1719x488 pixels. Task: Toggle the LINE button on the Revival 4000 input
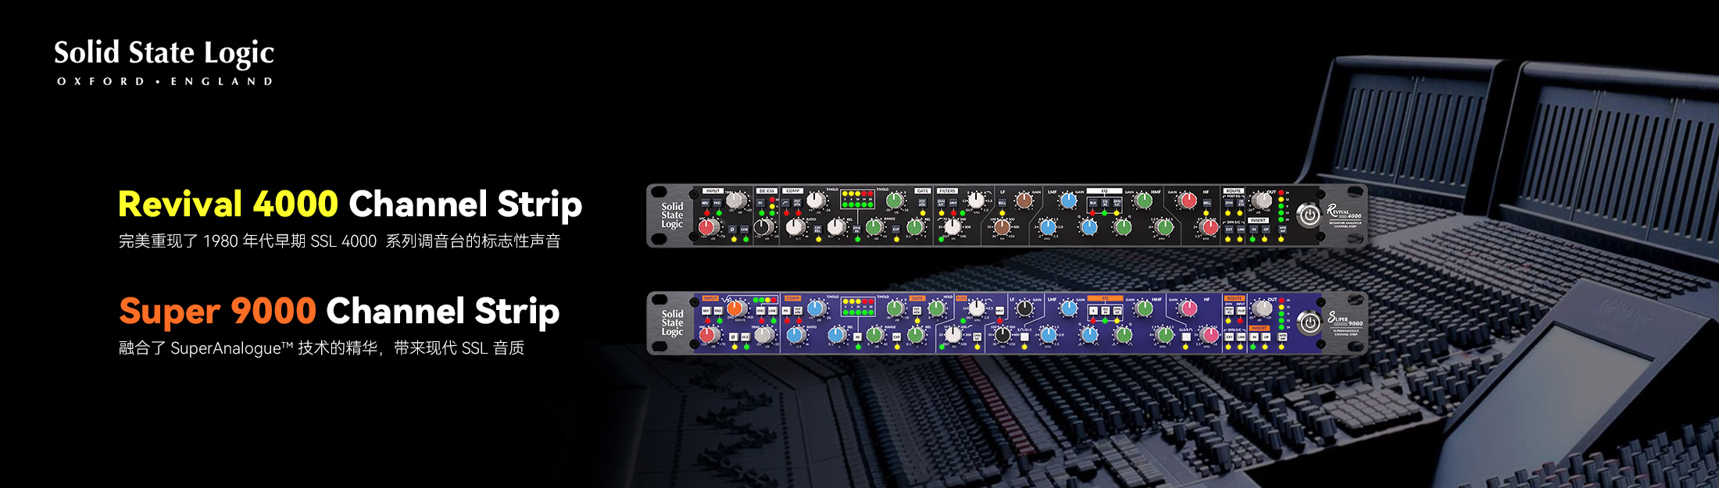pos(745,230)
